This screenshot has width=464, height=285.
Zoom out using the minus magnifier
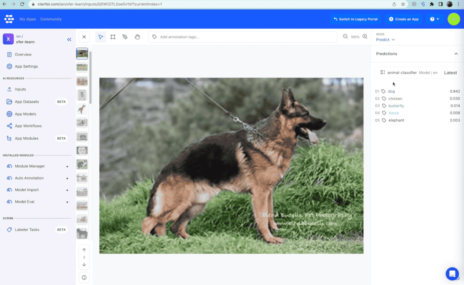pyautogui.click(x=345, y=37)
